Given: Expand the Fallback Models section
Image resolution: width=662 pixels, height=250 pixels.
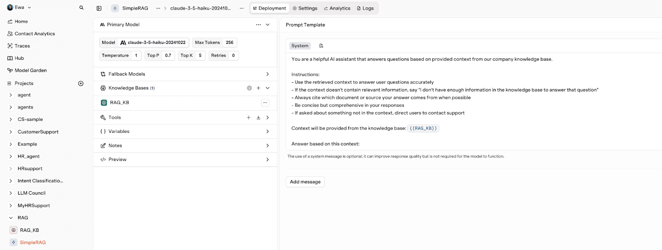Looking at the screenshot, I should 267,74.
